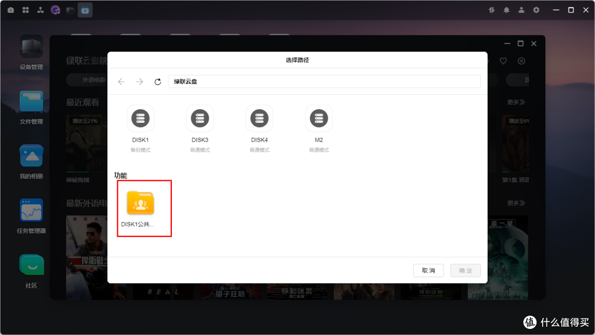Open the 神秘海域 thumbnail
Image resolution: width=595 pixels, height=335 pixels.
coord(86,144)
